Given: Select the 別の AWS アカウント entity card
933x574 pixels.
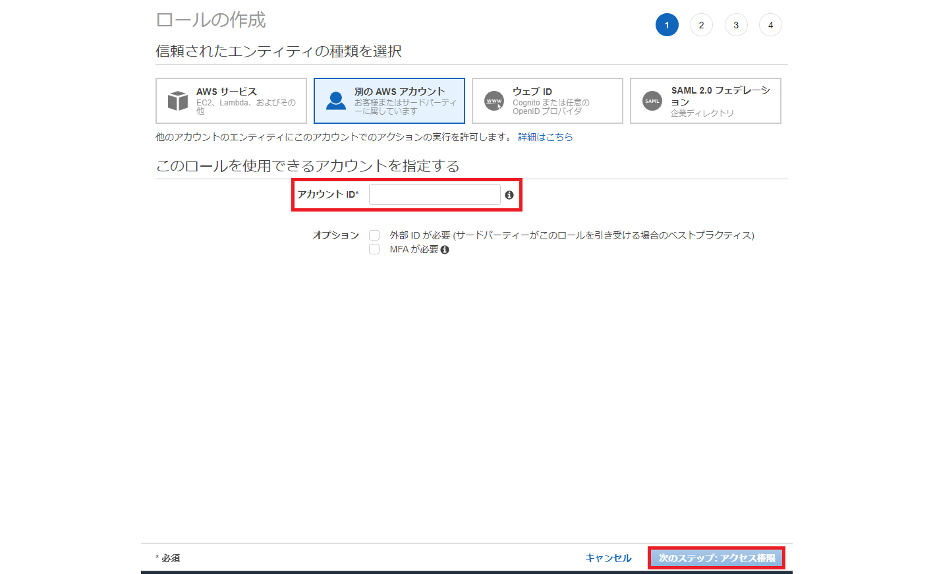Looking at the screenshot, I should tap(389, 101).
